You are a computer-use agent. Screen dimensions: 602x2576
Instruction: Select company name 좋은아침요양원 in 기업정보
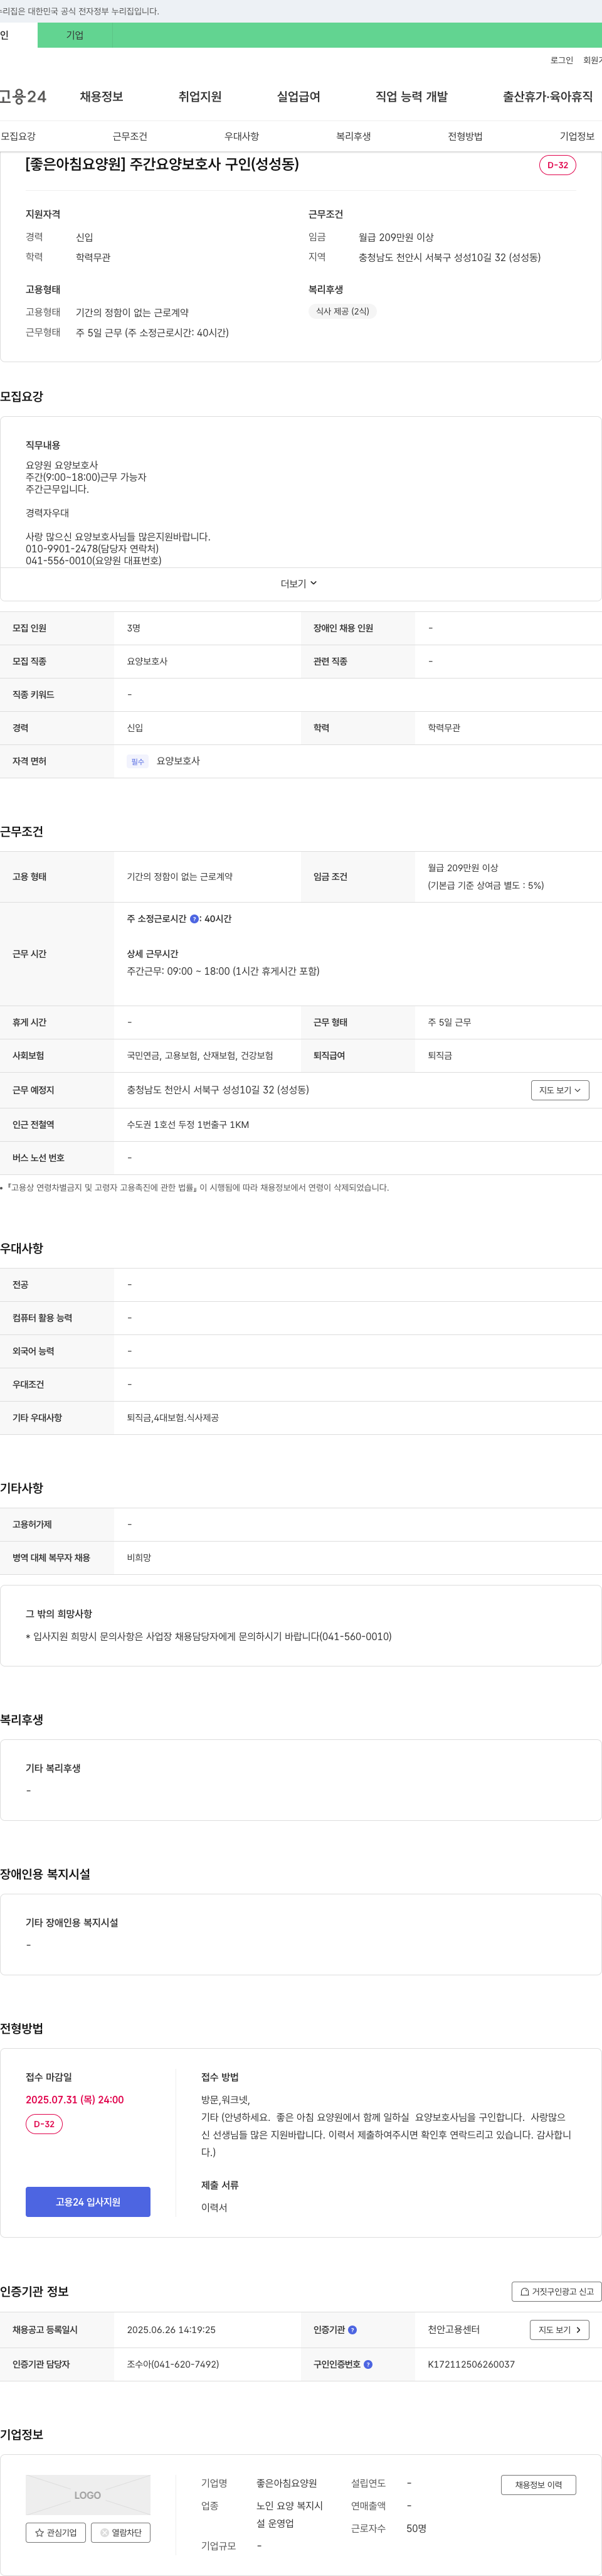pos(287,2483)
